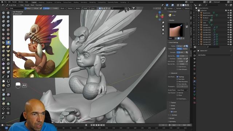Viewport: 233px width, 131px height.
Task: Select the Annotate pencil tool at toolbar bottom
Action: coord(3,118)
